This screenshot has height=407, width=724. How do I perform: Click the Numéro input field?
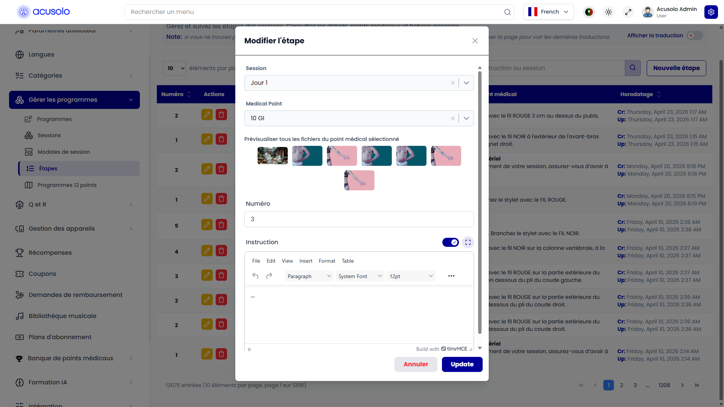point(359,219)
